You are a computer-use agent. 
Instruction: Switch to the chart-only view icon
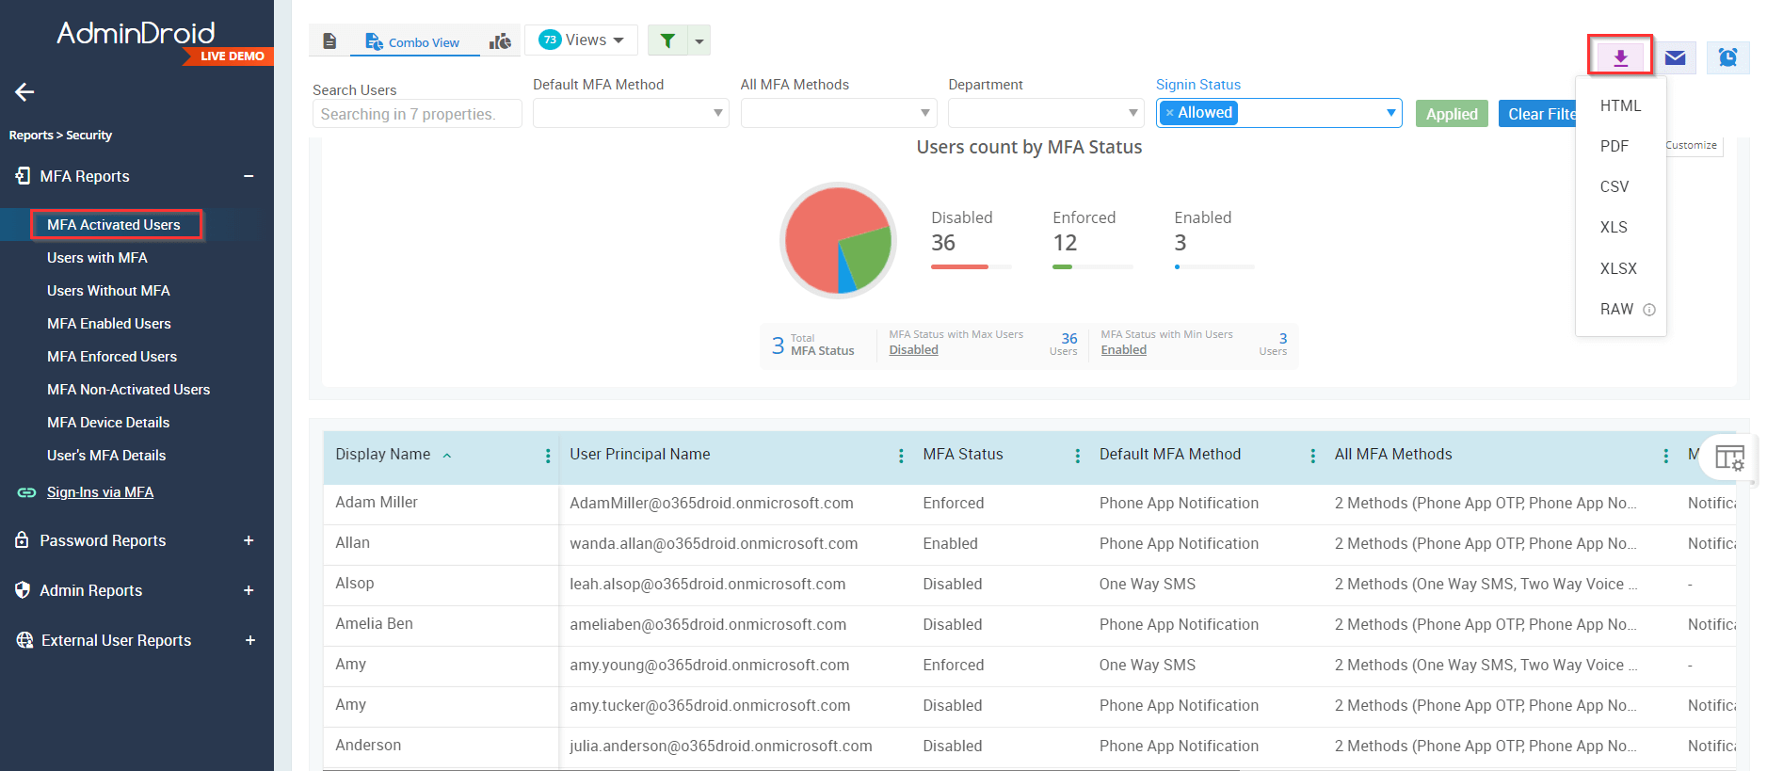500,41
